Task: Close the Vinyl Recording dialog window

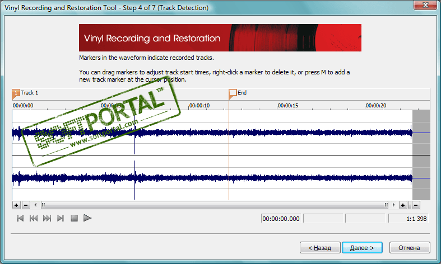Action: [425, 5]
